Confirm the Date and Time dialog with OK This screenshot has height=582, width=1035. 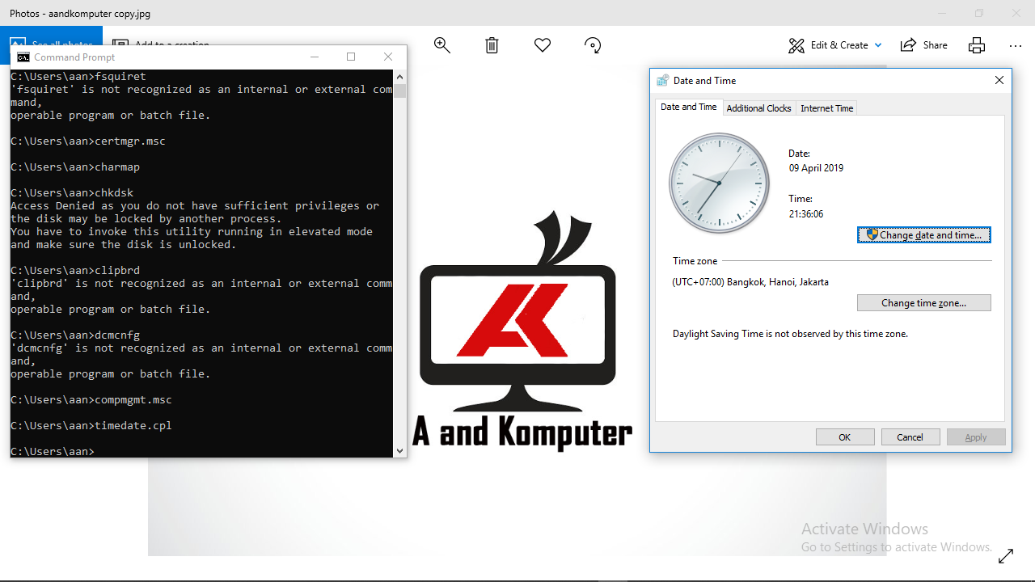(x=845, y=437)
